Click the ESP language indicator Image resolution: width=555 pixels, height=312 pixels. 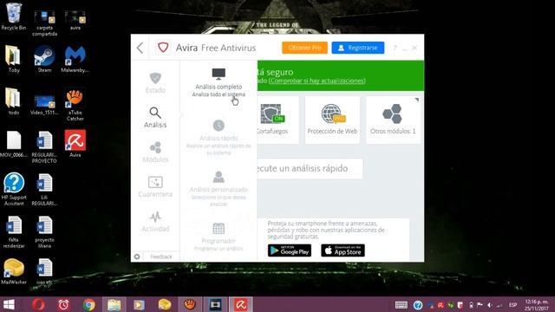[x=513, y=304]
